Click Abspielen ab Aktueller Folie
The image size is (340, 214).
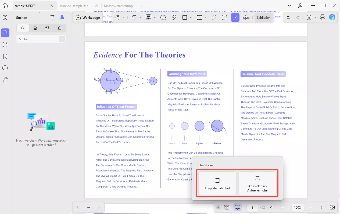point(257,183)
